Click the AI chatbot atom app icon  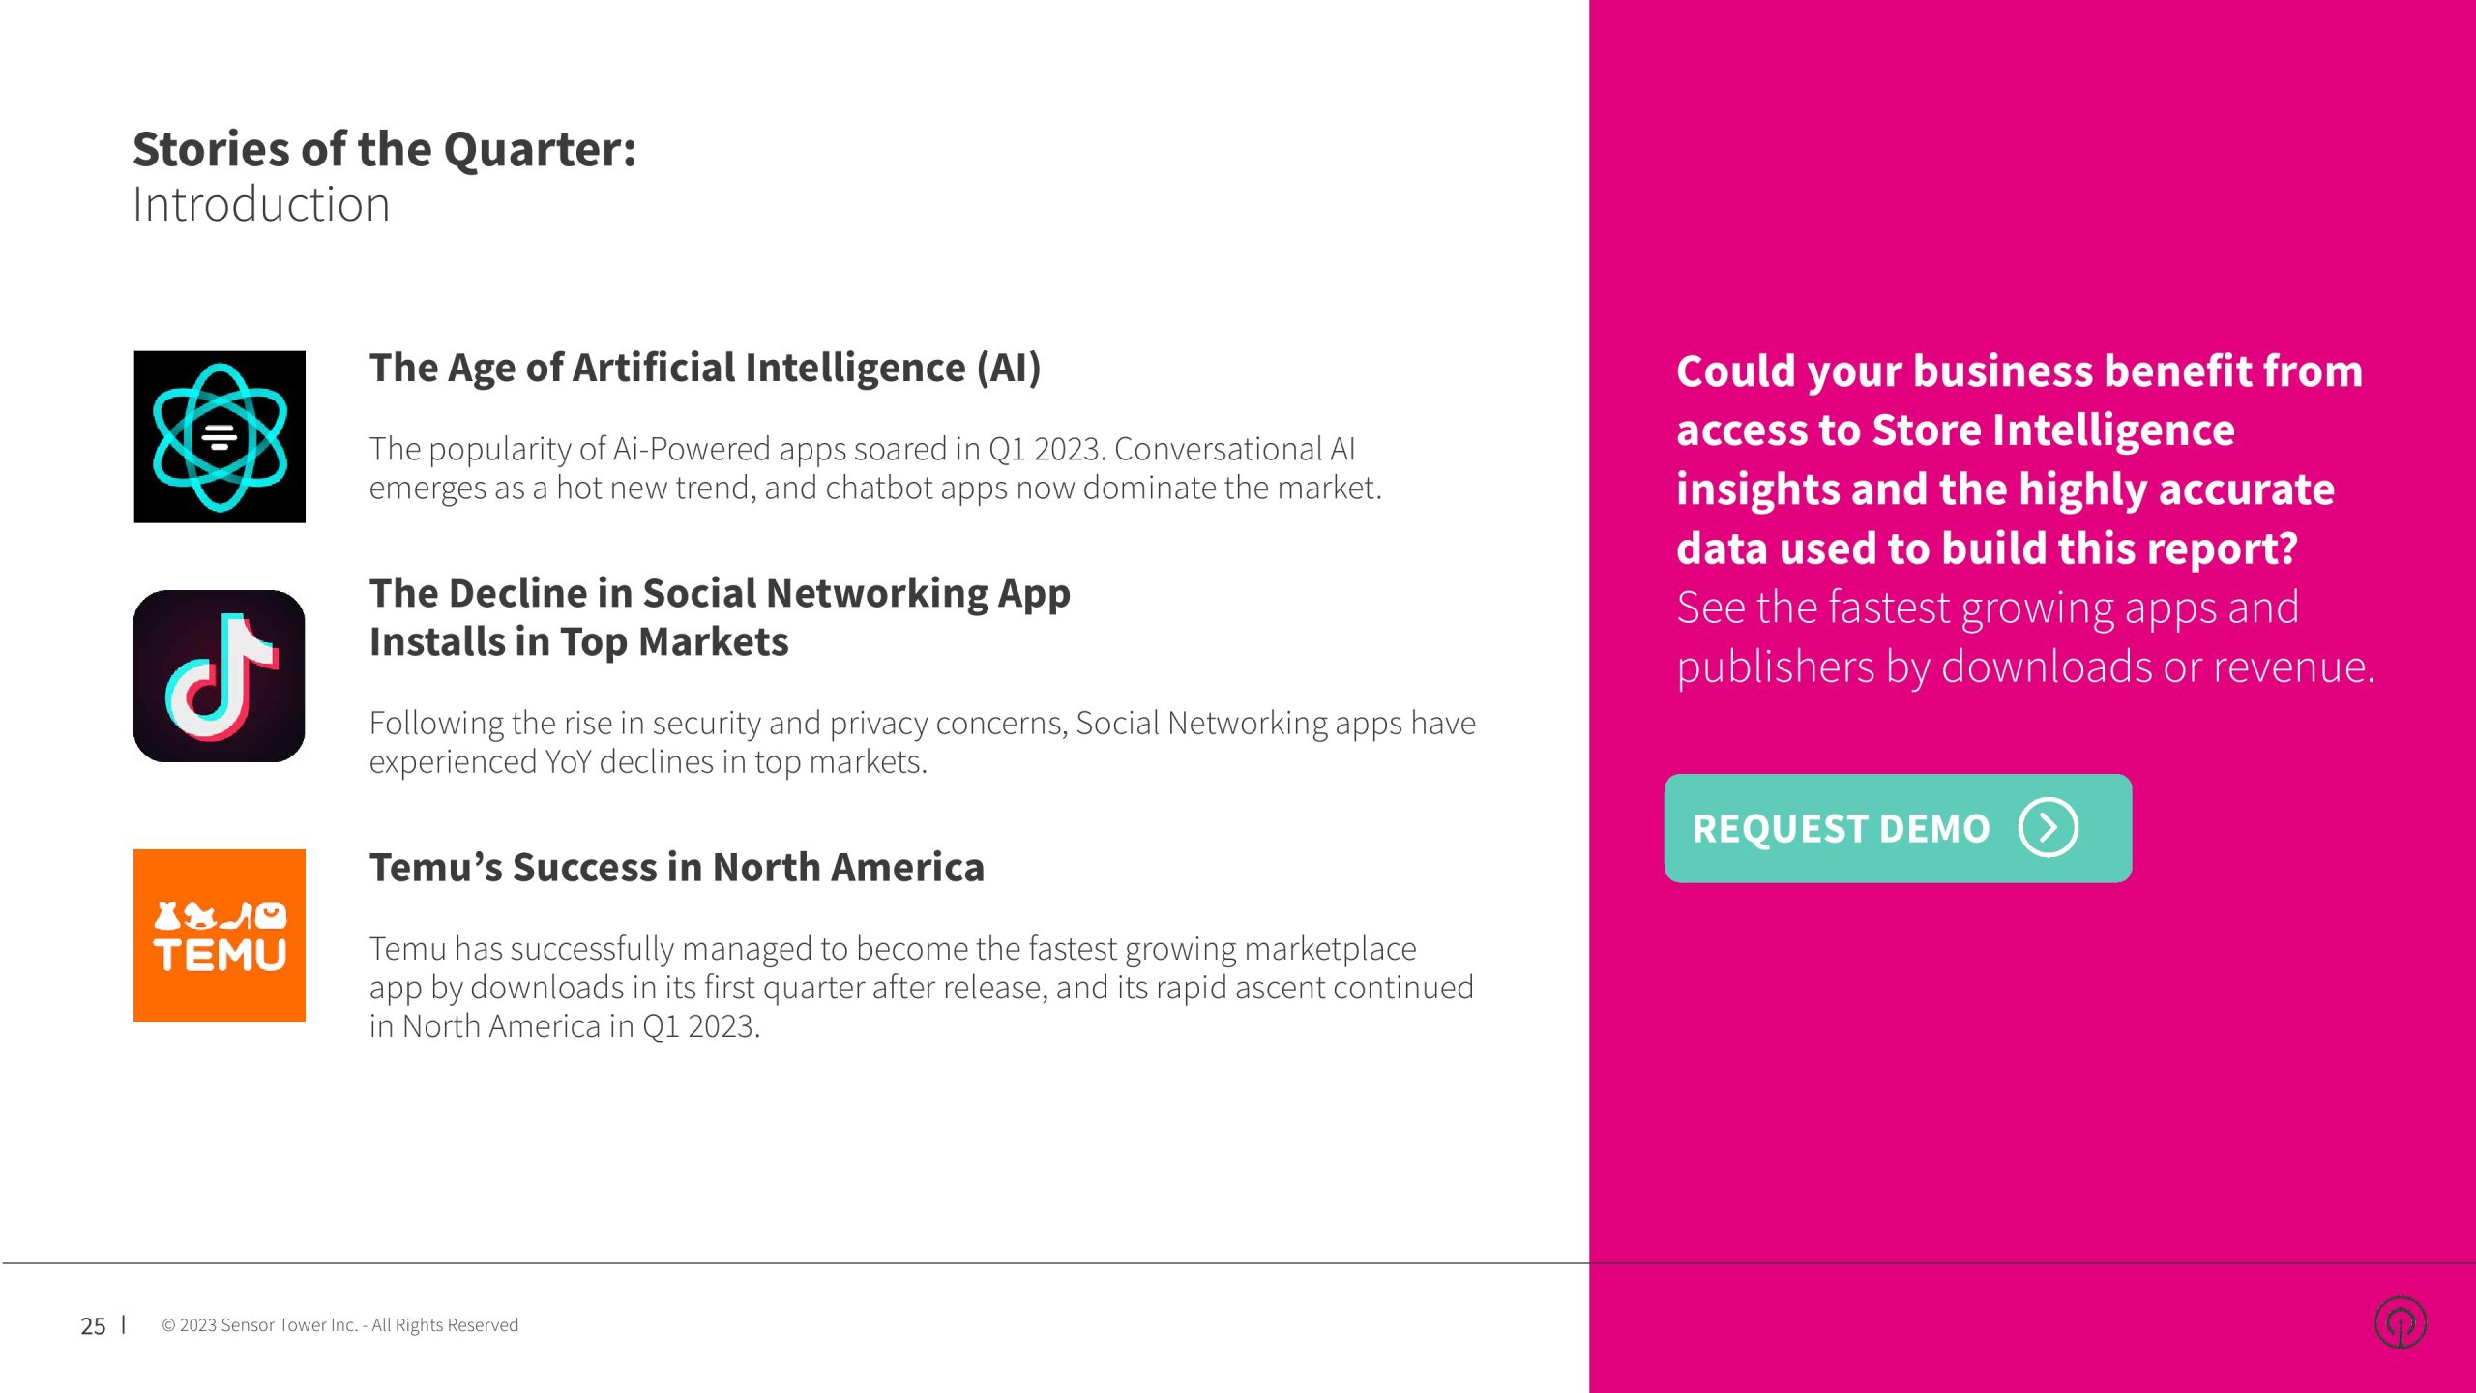[x=220, y=436]
